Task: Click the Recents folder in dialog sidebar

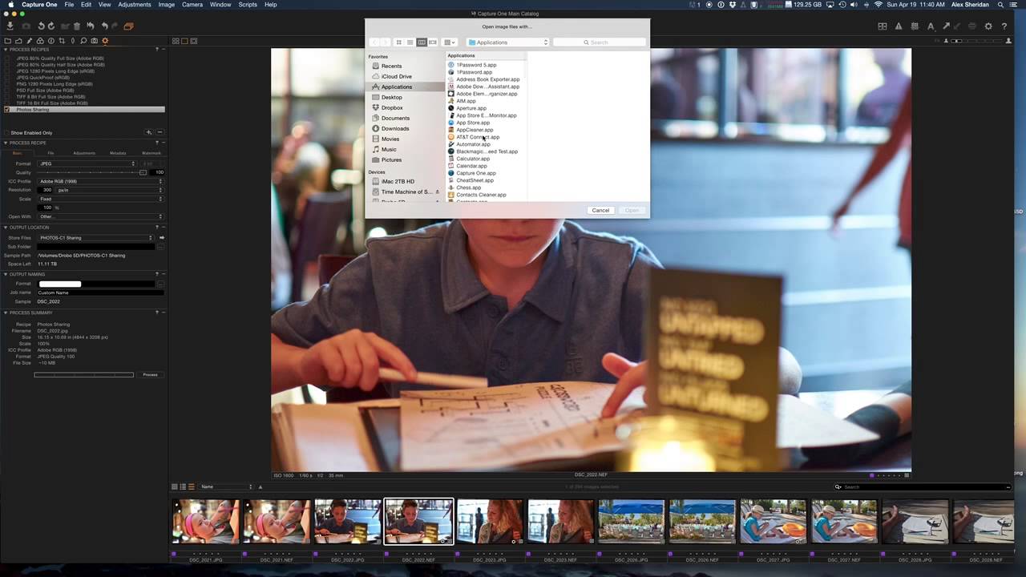Action: coord(391,66)
